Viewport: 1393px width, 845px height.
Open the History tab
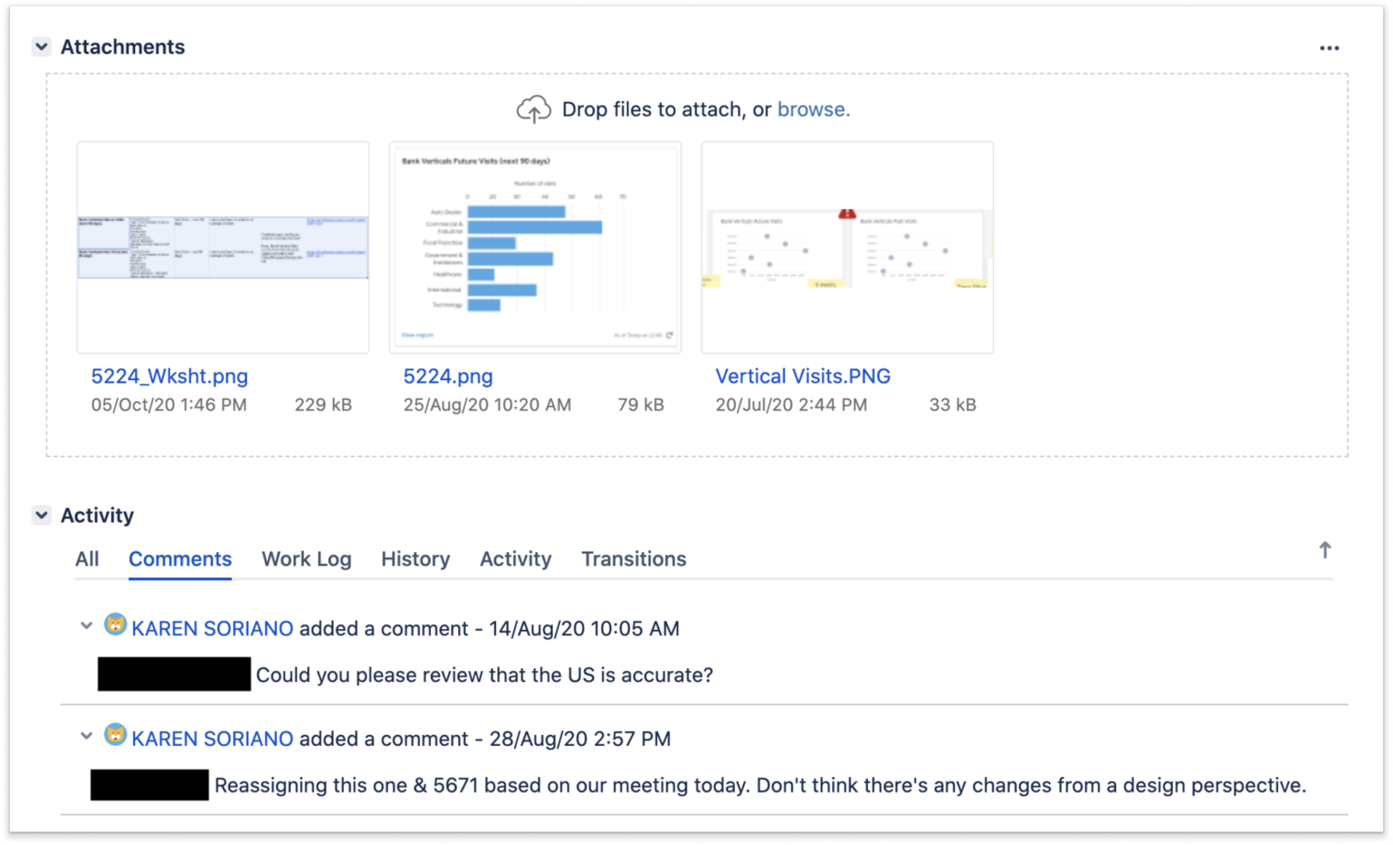pos(416,559)
